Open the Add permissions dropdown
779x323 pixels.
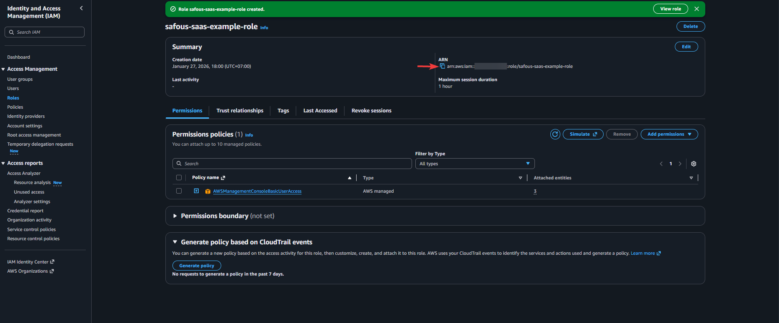669,134
